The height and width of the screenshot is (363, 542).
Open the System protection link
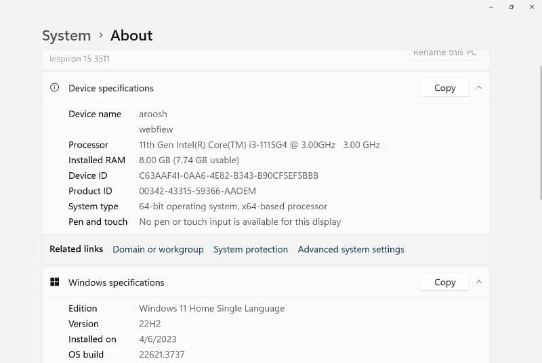point(251,249)
